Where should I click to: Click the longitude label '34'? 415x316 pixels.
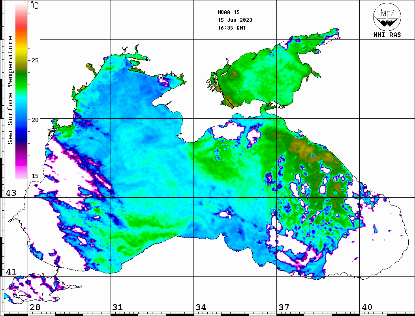tap(201, 307)
